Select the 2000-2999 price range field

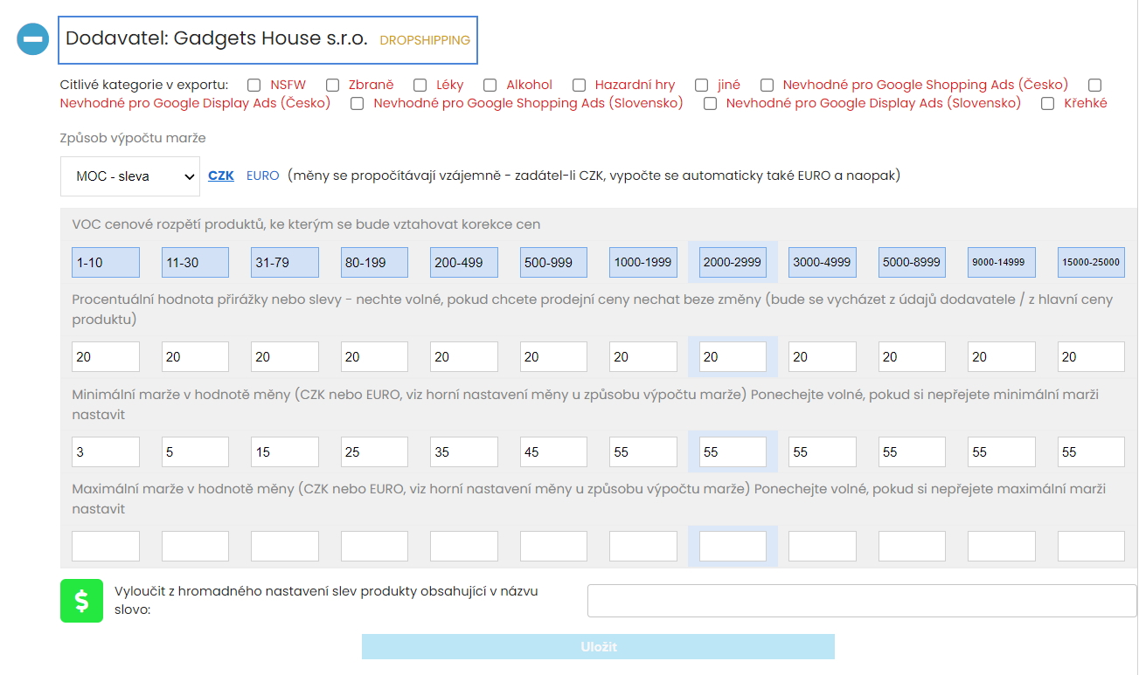click(733, 262)
